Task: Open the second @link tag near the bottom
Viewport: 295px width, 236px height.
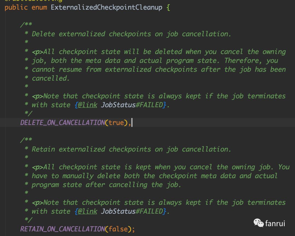Action: tap(87, 211)
